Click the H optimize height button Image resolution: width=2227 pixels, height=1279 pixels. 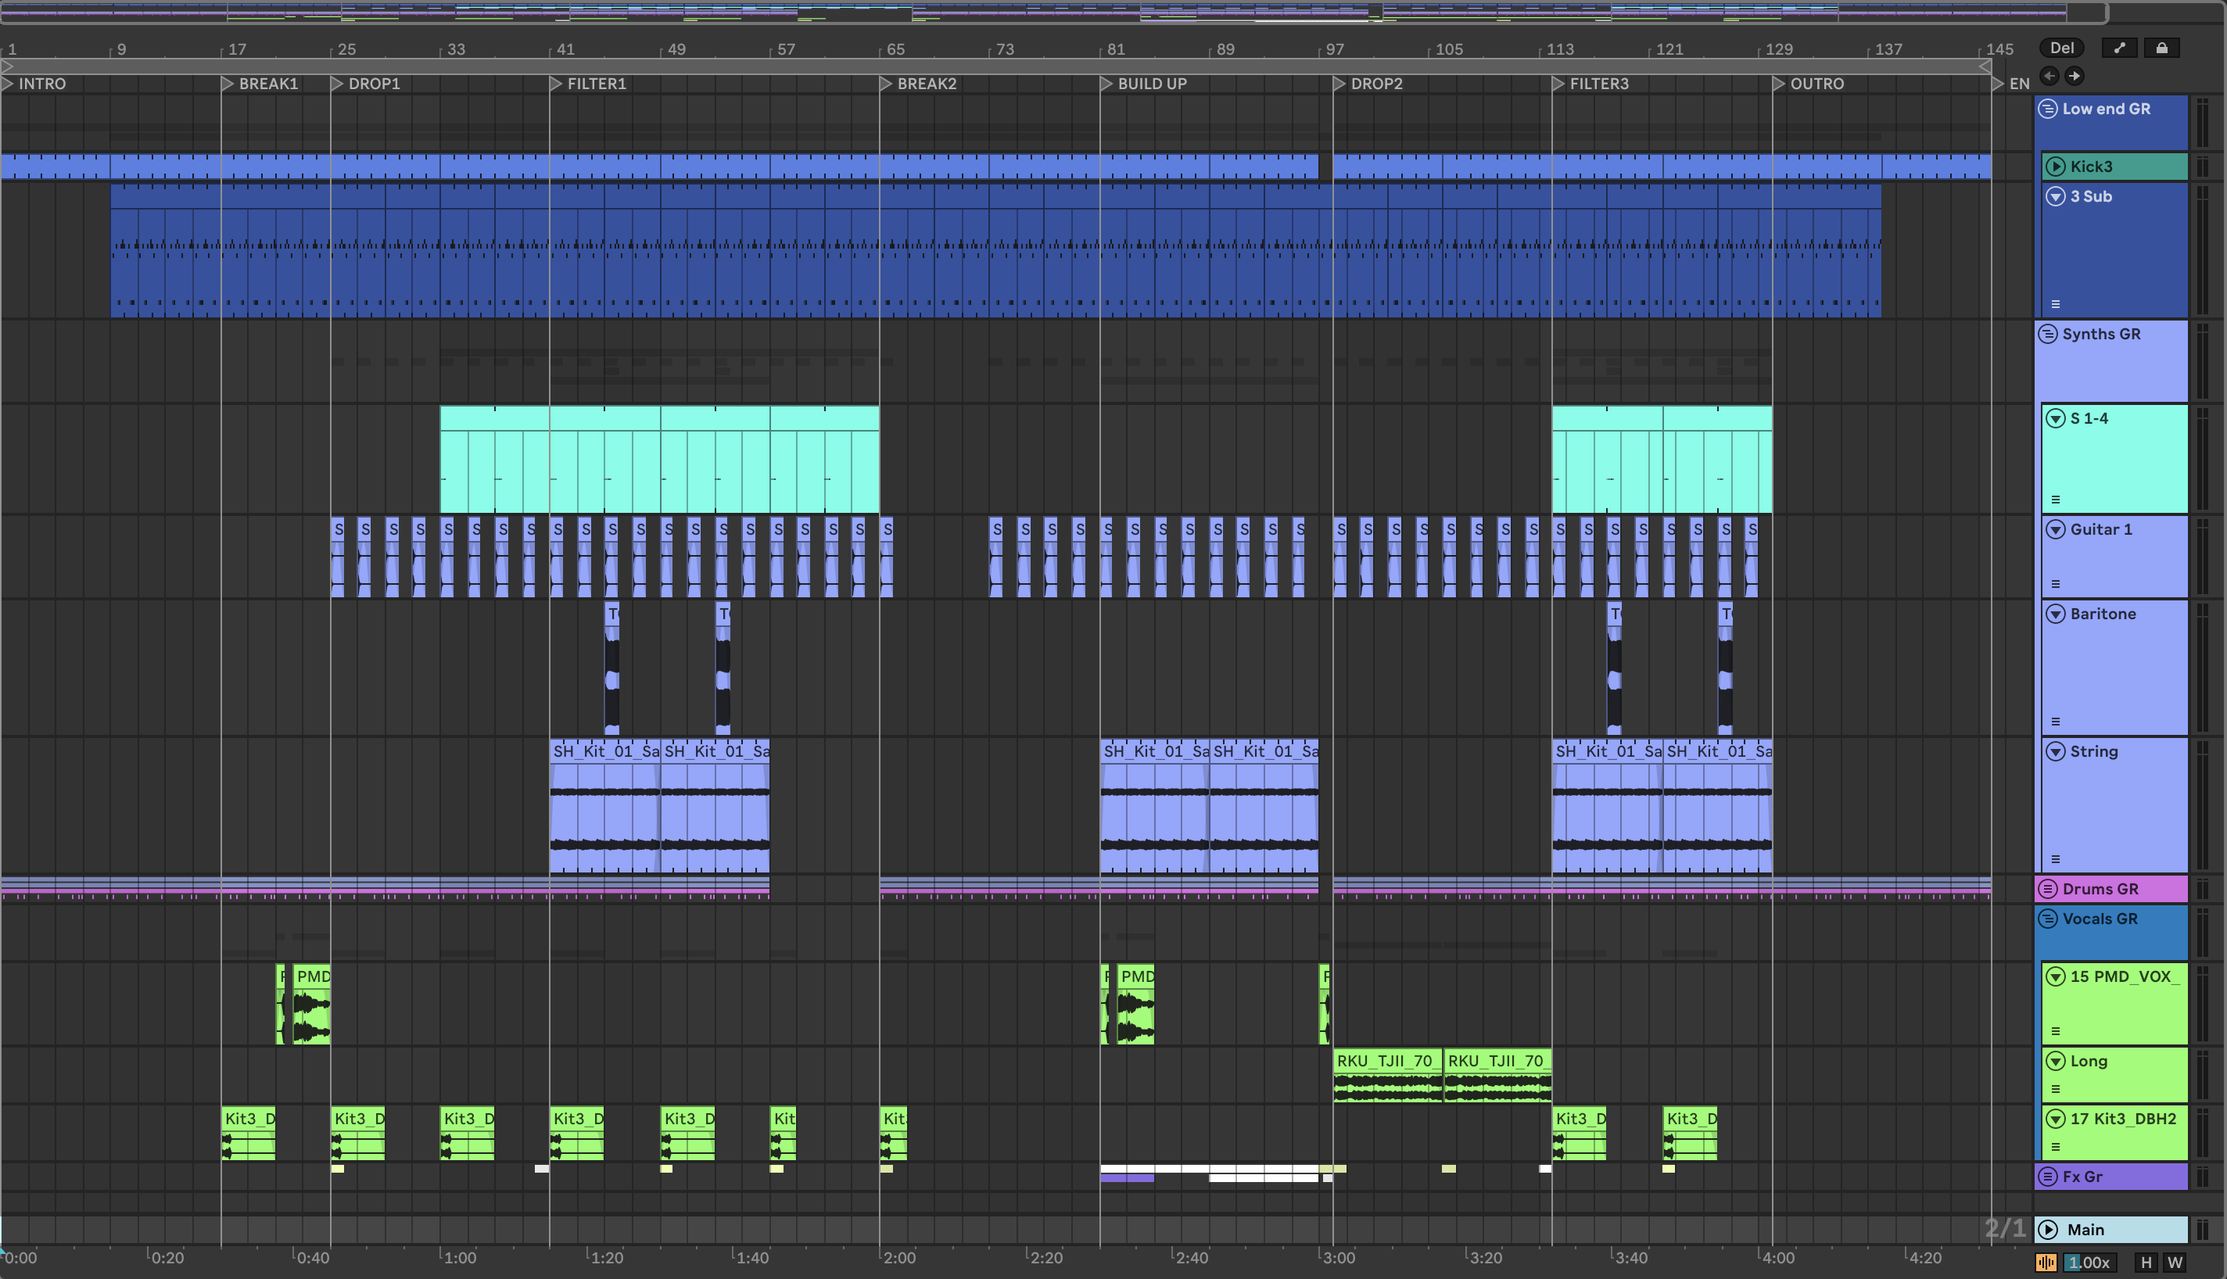pyautogui.click(x=2146, y=1263)
